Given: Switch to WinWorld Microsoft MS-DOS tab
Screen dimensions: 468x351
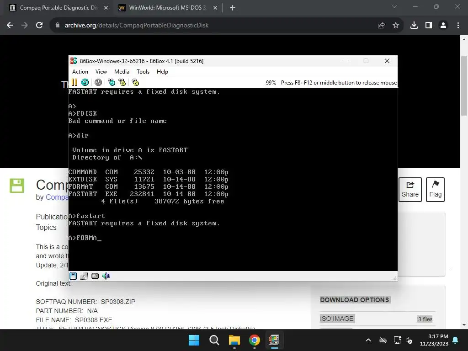Looking at the screenshot, I should pyautogui.click(x=167, y=8).
